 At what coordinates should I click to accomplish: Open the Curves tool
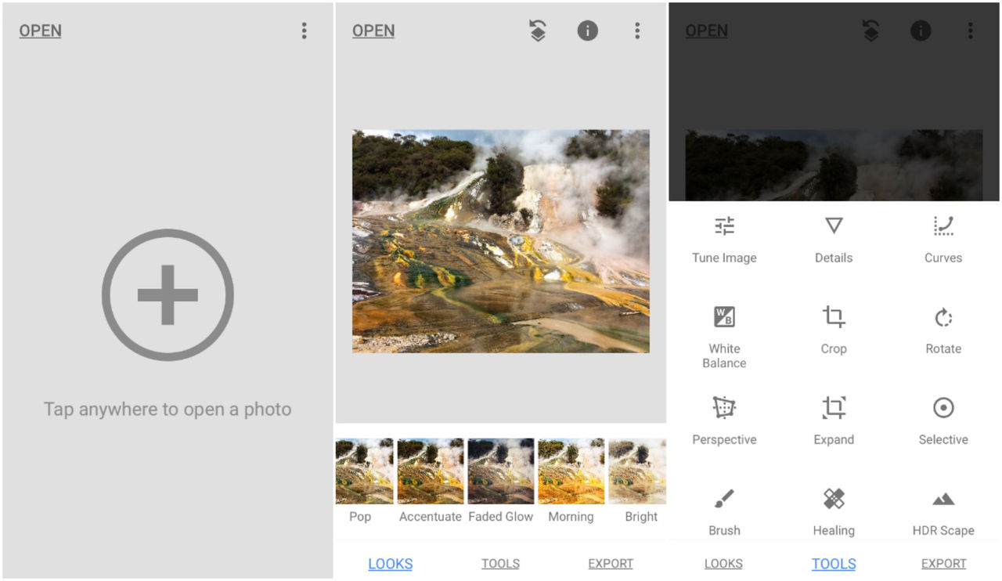[x=943, y=227]
